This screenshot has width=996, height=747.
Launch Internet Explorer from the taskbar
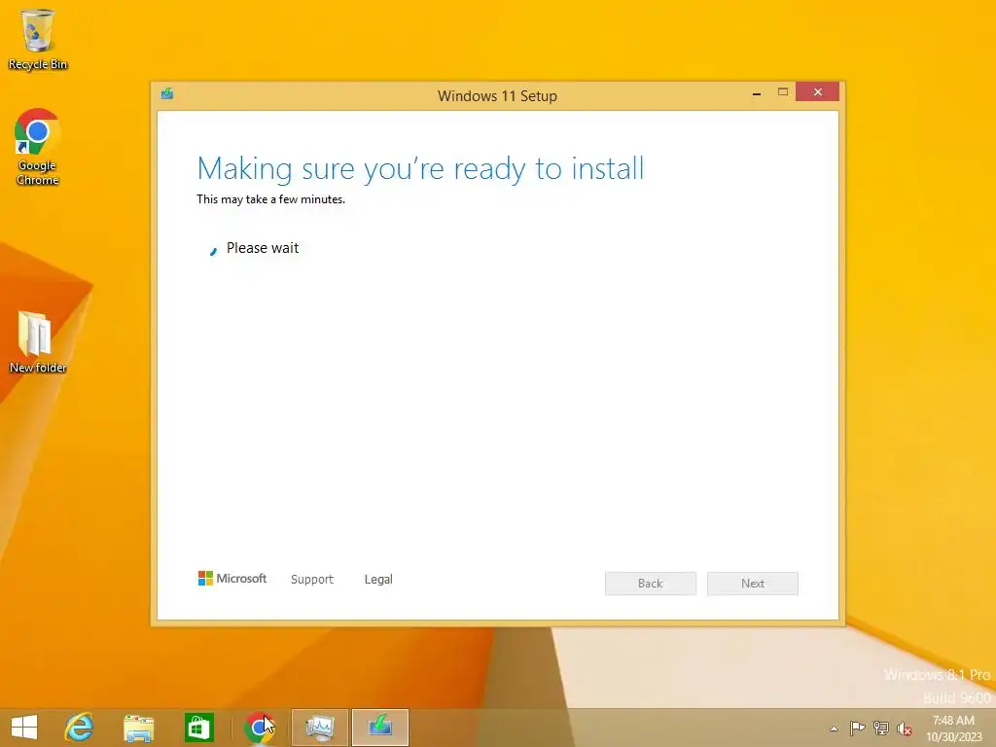(x=80, y=728)
